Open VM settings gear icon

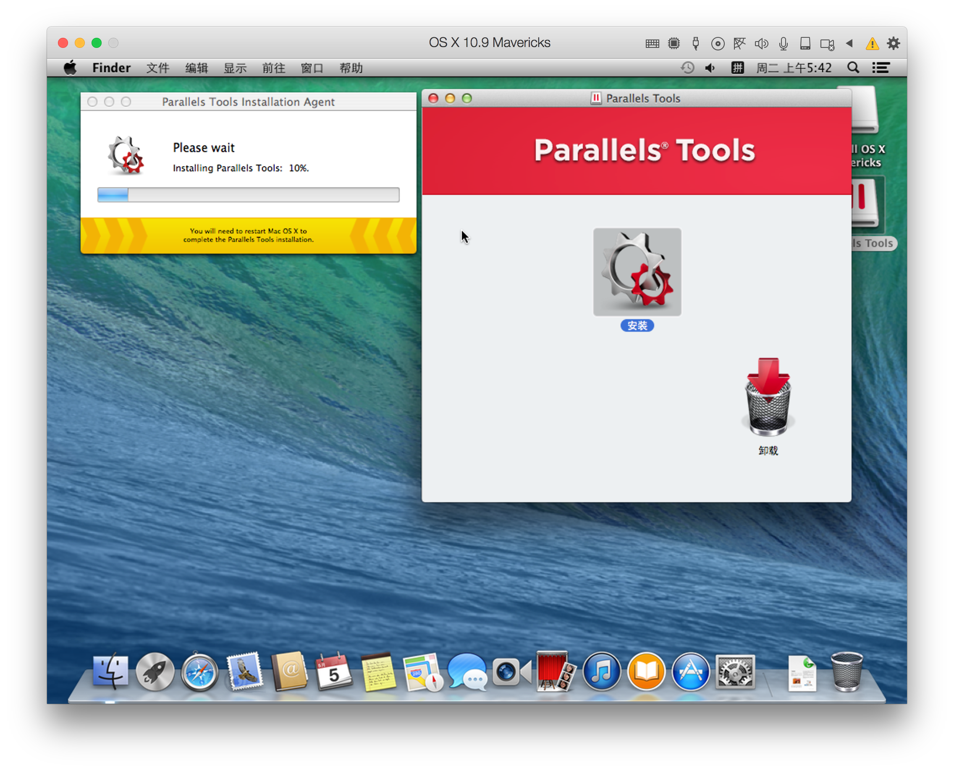[x=893, y=44]
